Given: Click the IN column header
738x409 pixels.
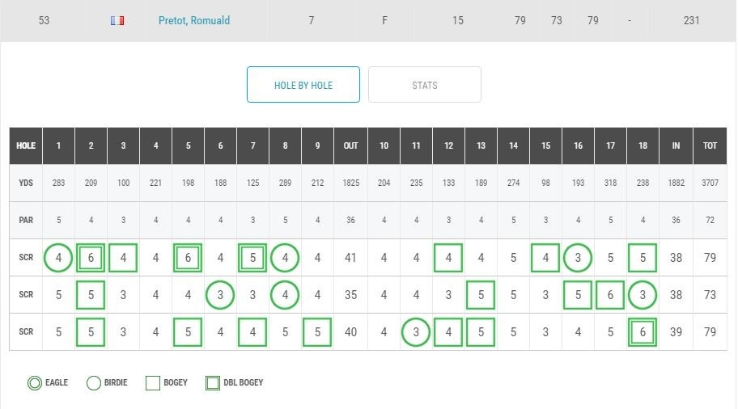Looking at the screenshot, I should [676, 145].
